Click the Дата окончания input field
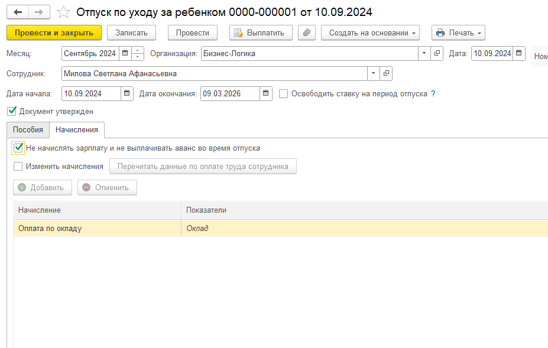 tap(231, 93)
